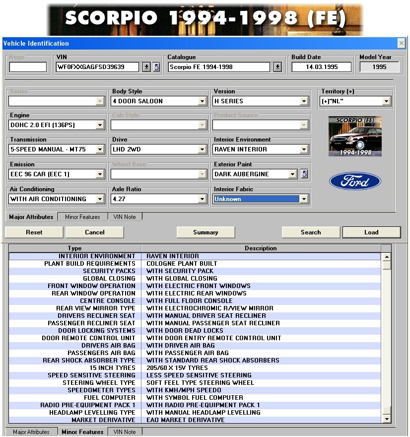Click the refresh icon beside the VIN field
The width and height of the screenshot is (410, 437).
point(156,67)
